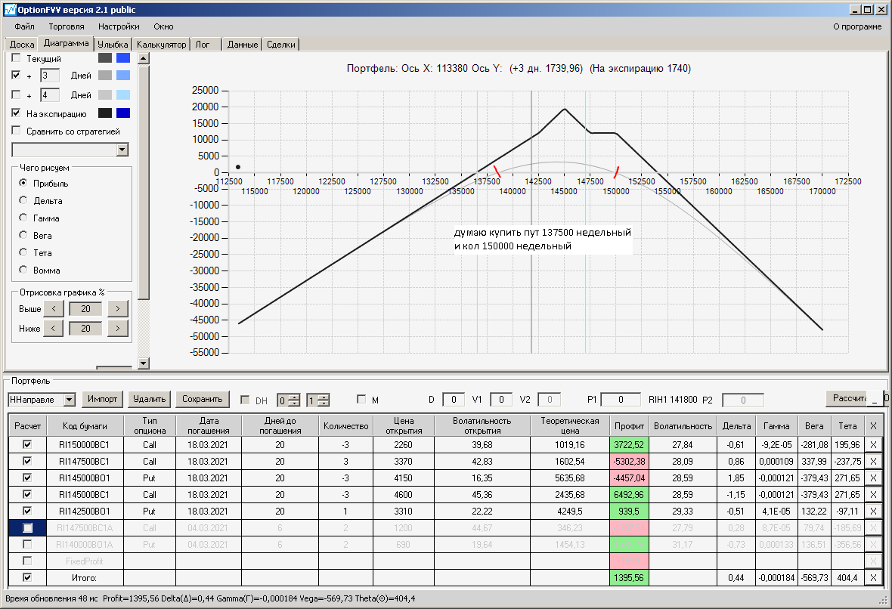Click the left panel scrollbar down arrow
Image resolution: width=892 pixels, height=609 pixels.
[144, 363]
